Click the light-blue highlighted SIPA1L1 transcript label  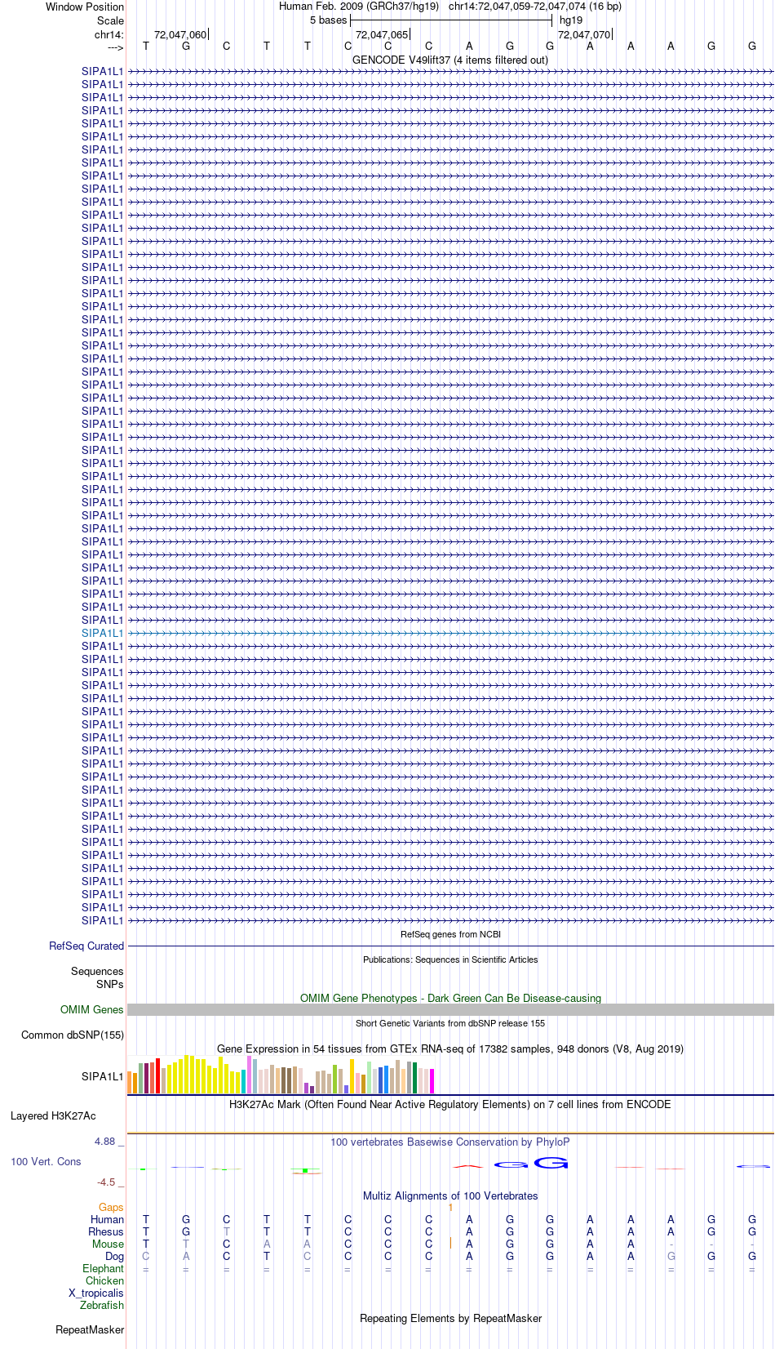pyautogui.click(x=103, y=633)
